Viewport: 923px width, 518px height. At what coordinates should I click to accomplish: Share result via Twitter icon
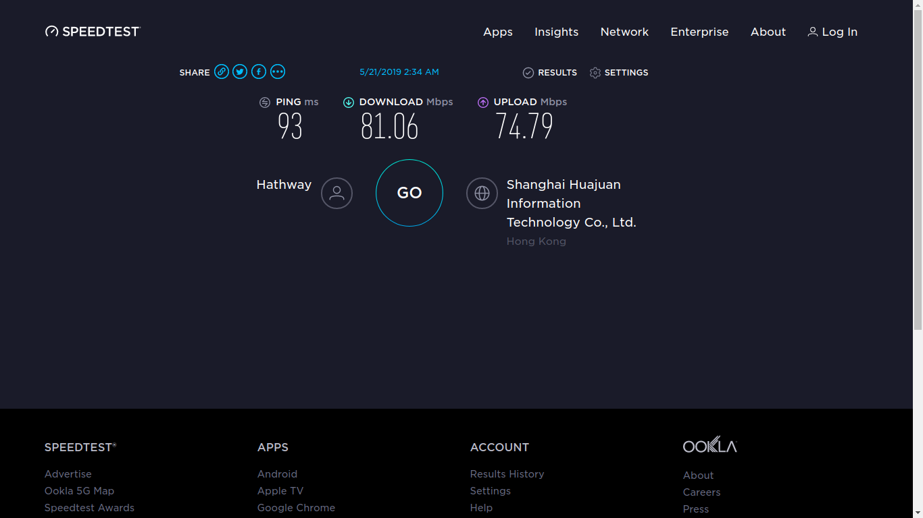(240, 71)
